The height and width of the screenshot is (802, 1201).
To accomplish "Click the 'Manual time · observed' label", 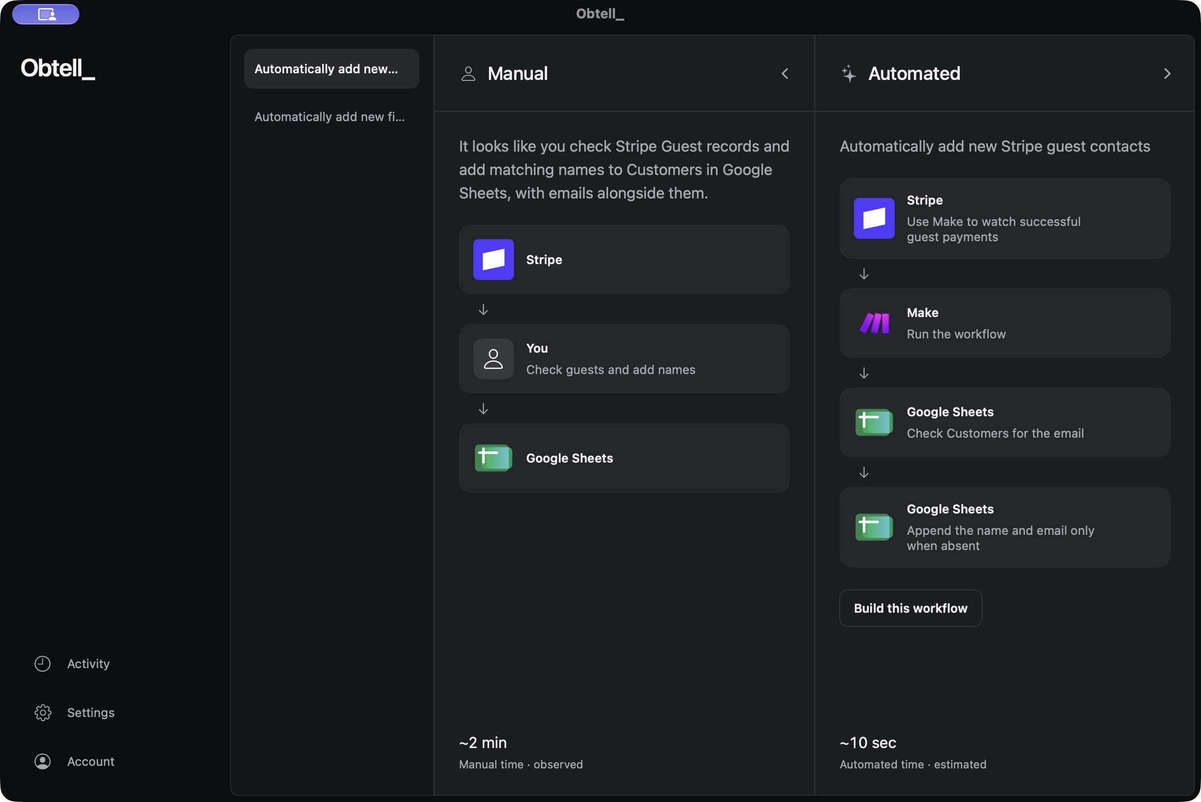I will (x=521, y=764).
